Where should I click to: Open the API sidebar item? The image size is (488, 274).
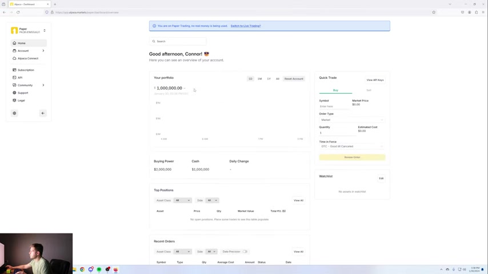29,78
